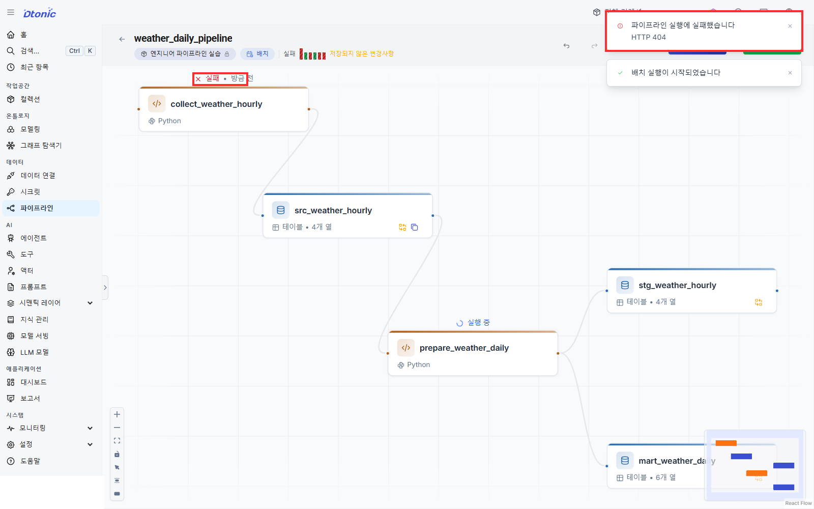This screenshot has height=509, width=814.
Task: Click the 배치 mode badge
Action: 257,53
